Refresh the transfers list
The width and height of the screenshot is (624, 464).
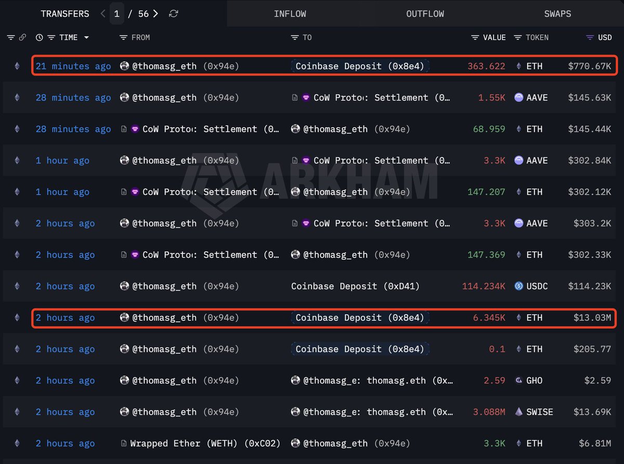coord(174,14)
